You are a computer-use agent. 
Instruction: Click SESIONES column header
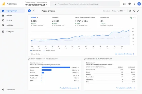[x=120, y=67]
